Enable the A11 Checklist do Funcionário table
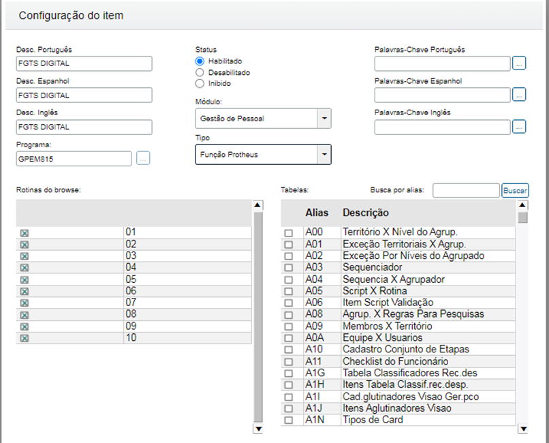 pos(289,362)
